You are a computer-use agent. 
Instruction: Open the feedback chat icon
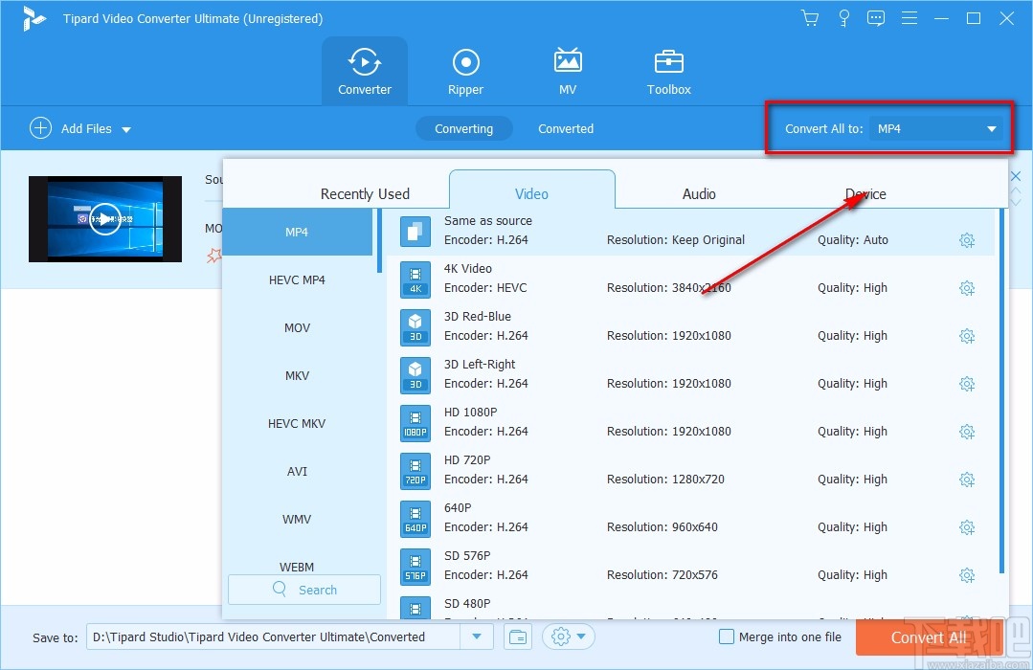tap(876, 18)
